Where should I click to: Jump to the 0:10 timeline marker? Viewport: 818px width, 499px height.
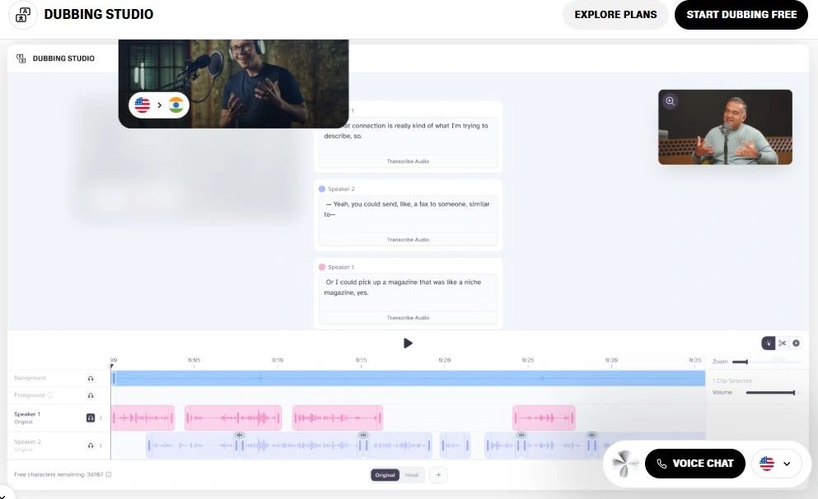tap(278, 361)
